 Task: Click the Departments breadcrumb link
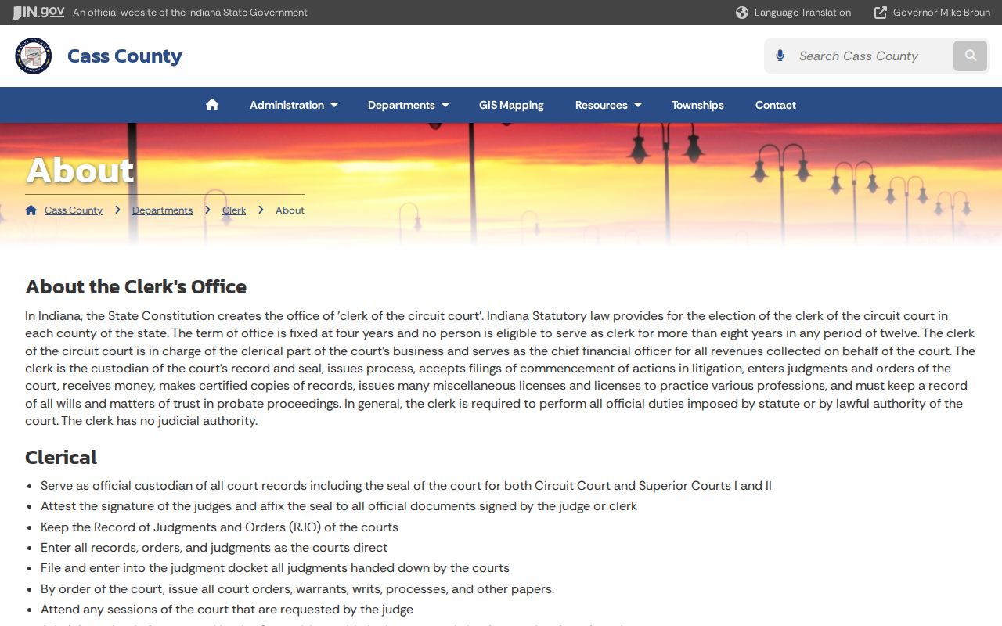(x=162, y=210)
